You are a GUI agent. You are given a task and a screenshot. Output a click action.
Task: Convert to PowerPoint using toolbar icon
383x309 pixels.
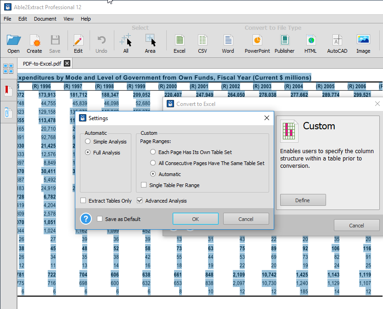(257, 41)
